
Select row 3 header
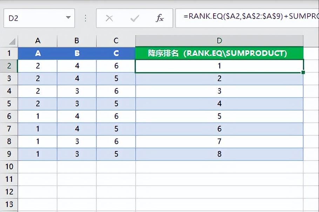click(x=9, y=78)
